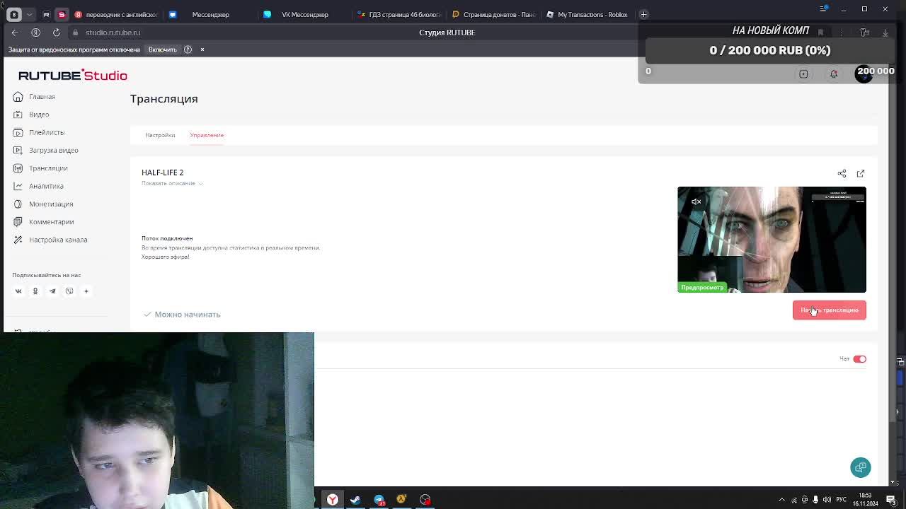The height and width of the screenshot is (509, 906).
Task: Select the Управление tab
Action: 207,135
